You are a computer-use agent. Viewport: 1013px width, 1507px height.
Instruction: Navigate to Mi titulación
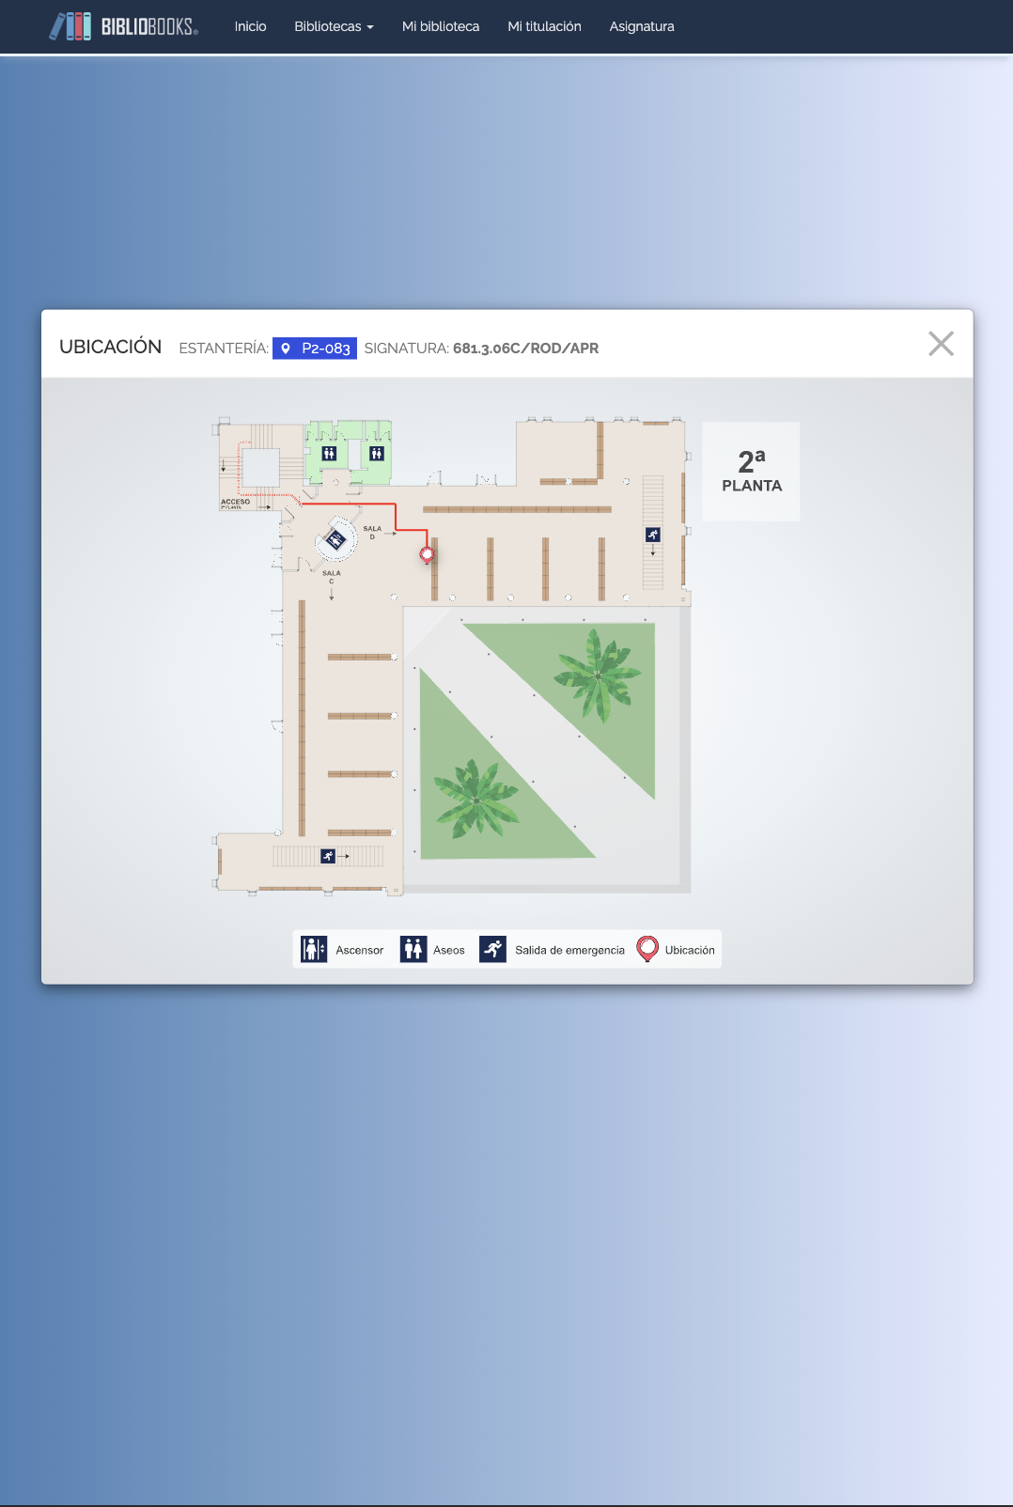pos(544,26)
